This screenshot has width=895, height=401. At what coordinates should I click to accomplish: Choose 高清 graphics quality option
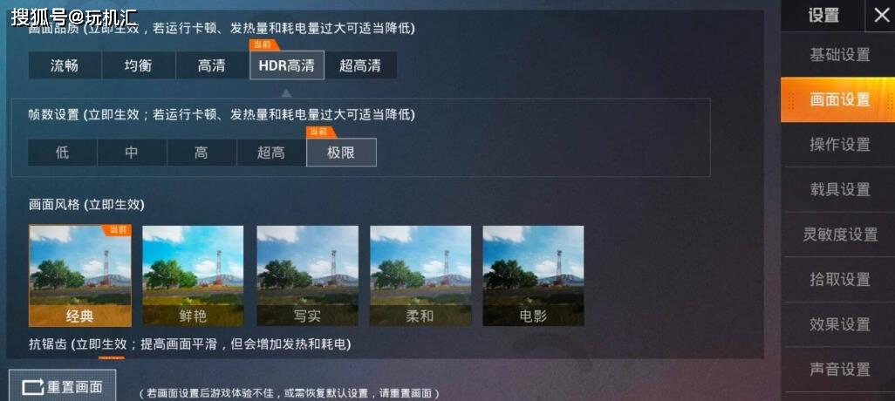coord(212,65)
